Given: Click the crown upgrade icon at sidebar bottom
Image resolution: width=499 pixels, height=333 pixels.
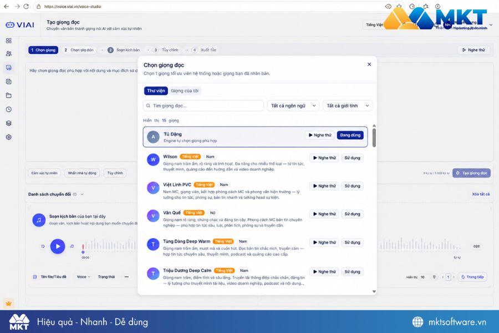Looking at the screenshot, I should click(x=8, y=304).
